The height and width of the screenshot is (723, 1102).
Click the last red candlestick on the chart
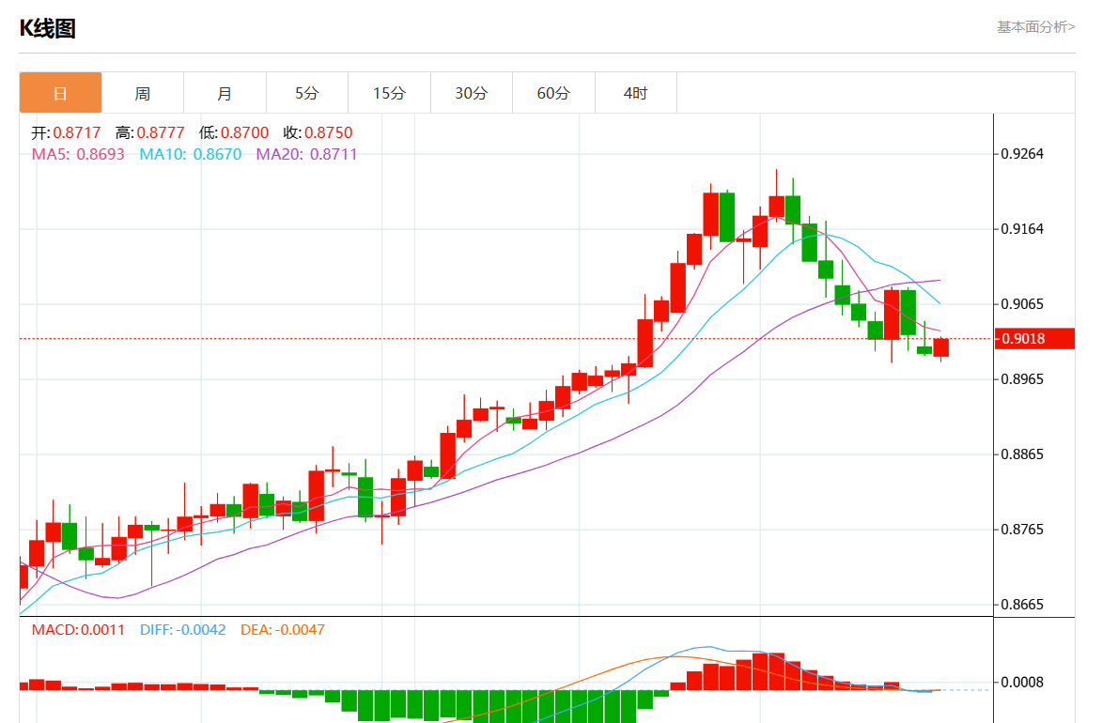(941, 347)
